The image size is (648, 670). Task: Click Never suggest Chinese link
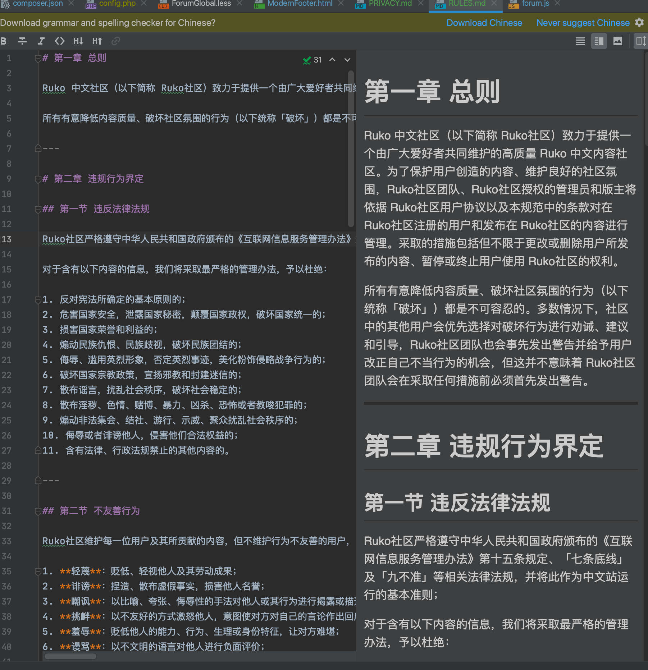click(583, 23)
